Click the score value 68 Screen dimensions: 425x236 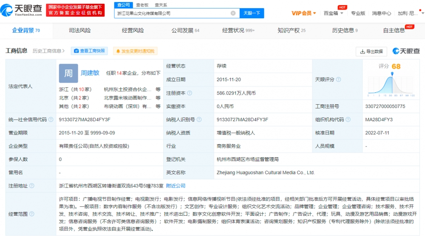(x=396, y=66)
